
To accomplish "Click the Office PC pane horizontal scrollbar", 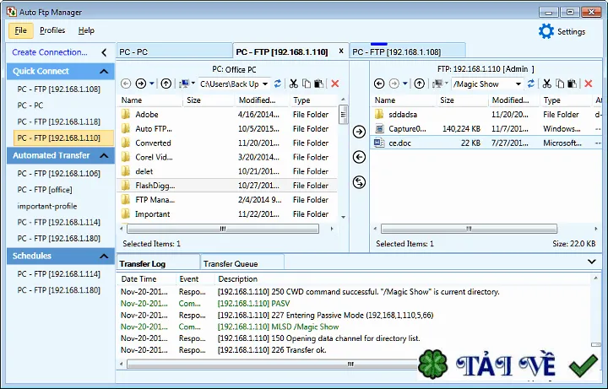I will click(223, 229).
